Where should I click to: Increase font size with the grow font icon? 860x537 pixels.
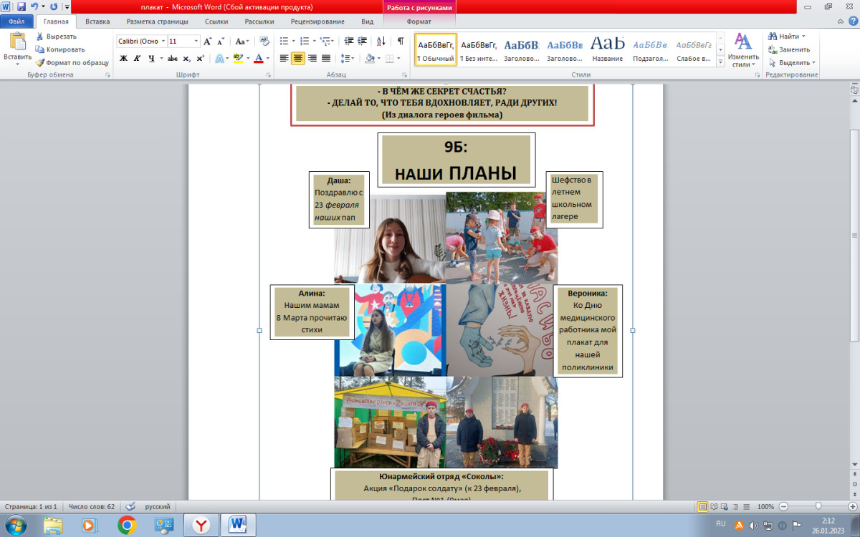[208, 42]
